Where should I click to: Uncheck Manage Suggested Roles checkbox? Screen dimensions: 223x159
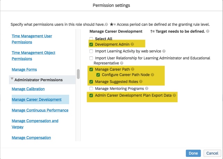coord(91,82)
